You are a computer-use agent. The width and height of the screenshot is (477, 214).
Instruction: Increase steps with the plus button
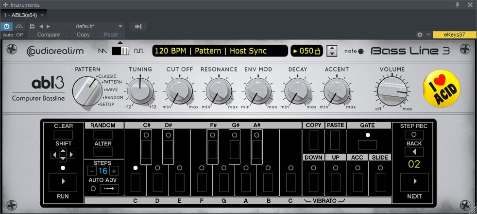click(114, 171)
